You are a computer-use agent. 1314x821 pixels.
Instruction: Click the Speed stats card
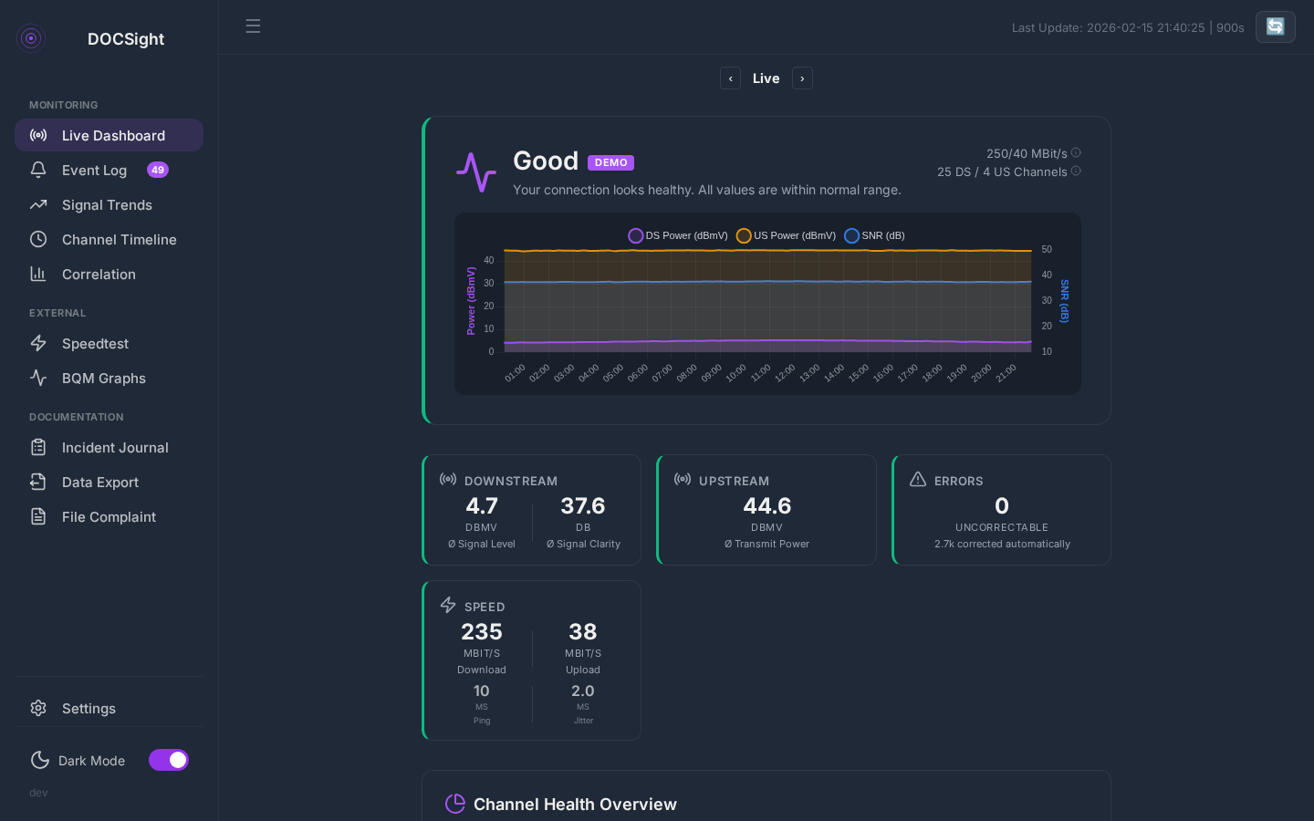[x=531, y=660]
